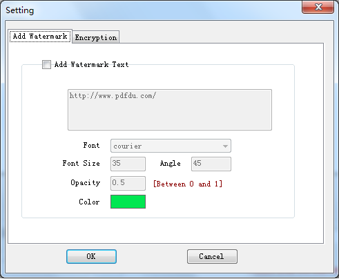339x279 pixels.
Task: Click the Font label text
Action: [x=91, y=145]
